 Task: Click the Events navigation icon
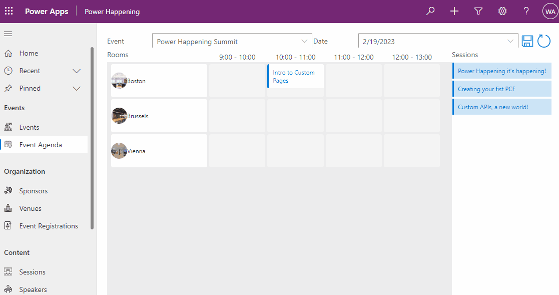(x=8, y=127)
